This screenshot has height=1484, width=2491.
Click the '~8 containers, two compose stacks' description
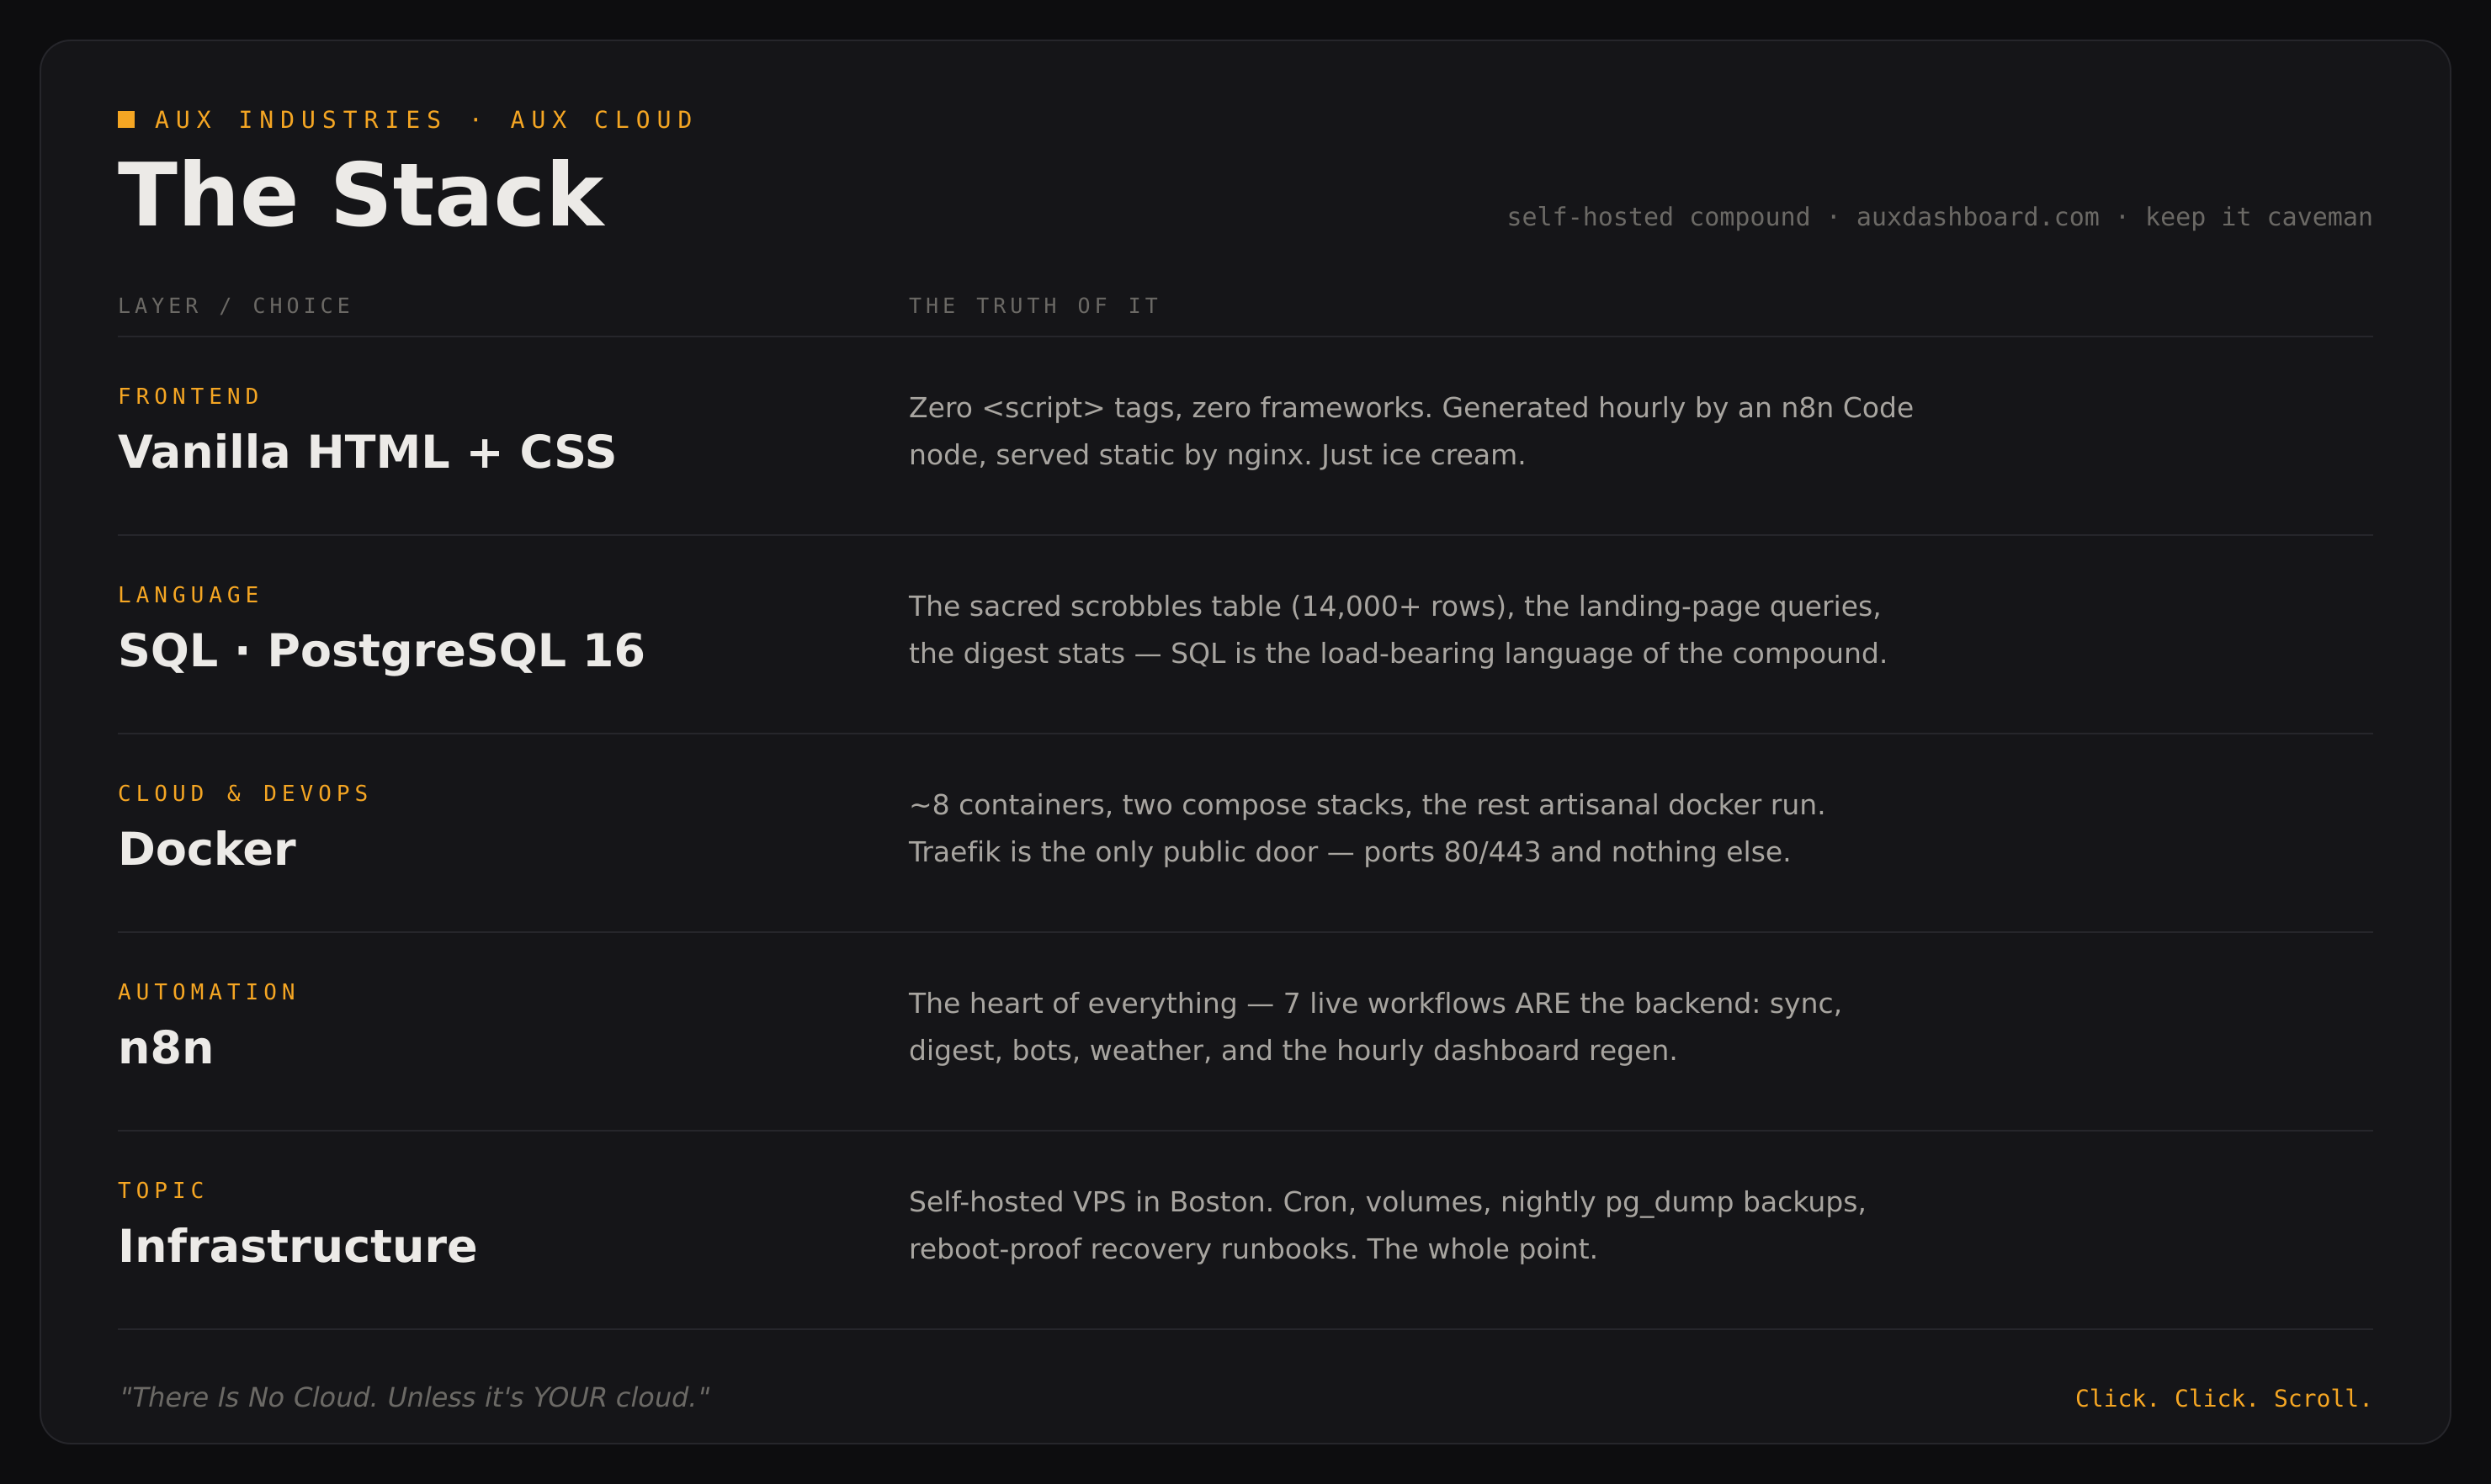(x=1367, y=828)
